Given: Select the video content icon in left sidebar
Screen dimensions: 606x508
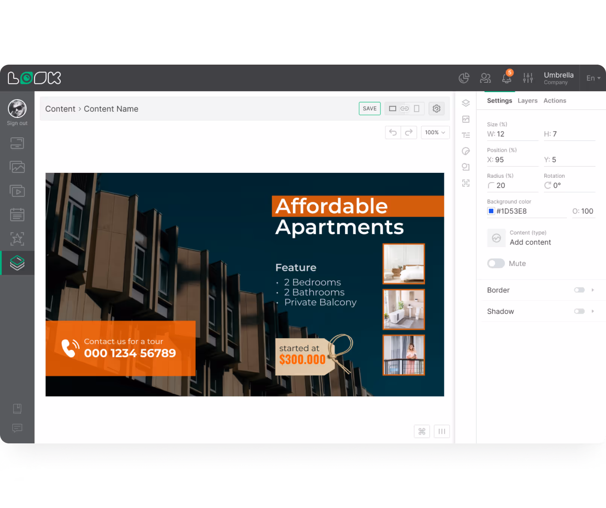Looking at the screenshot, I should (x=17, y=191).
